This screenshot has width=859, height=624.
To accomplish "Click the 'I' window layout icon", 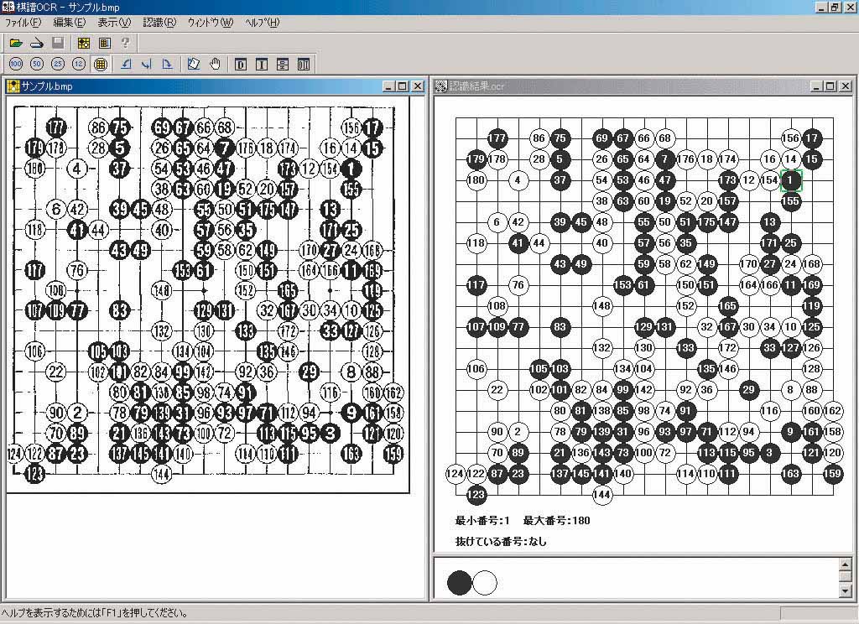I will 262,65.
